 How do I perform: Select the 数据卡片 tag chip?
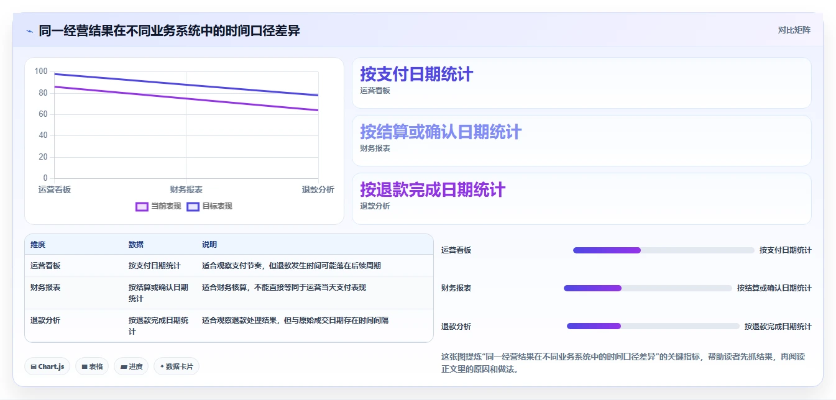click(177, 366)
